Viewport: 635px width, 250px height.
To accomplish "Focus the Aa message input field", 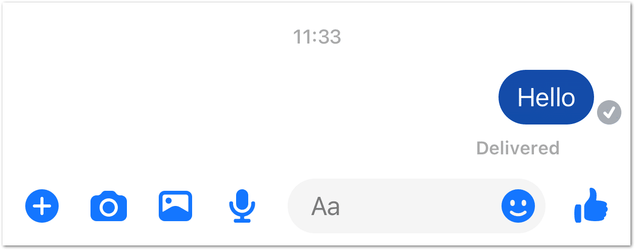I will [417, 206].
